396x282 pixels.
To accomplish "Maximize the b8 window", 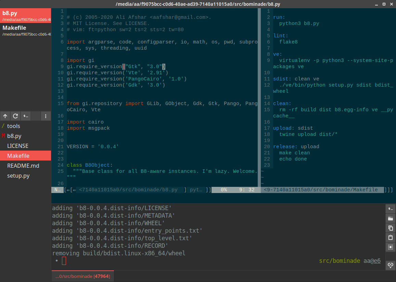I will [384, 4].
